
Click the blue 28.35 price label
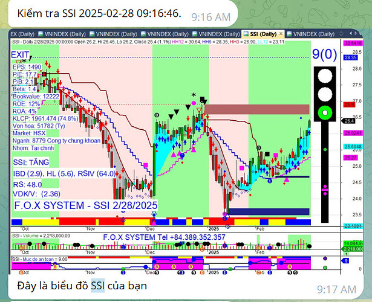[350, 57]
